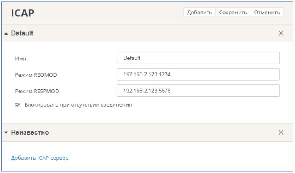Collapse the Default section arrow

point(6,33)
